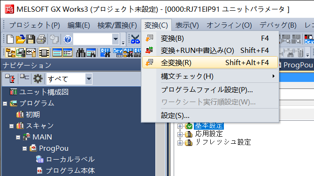Select ローカルラベル tree item
The width and height of the screenshot is (314, 176).
(70, 160)
